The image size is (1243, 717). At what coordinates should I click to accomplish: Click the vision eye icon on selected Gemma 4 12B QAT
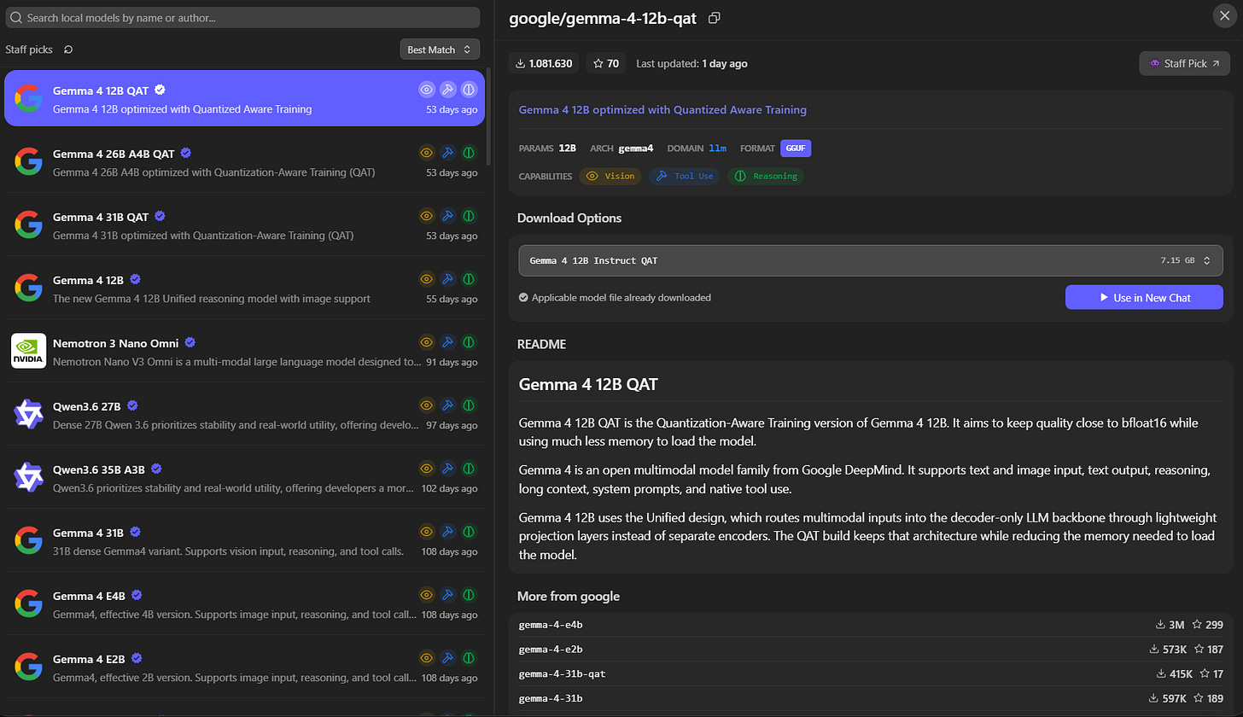(427, 90)
